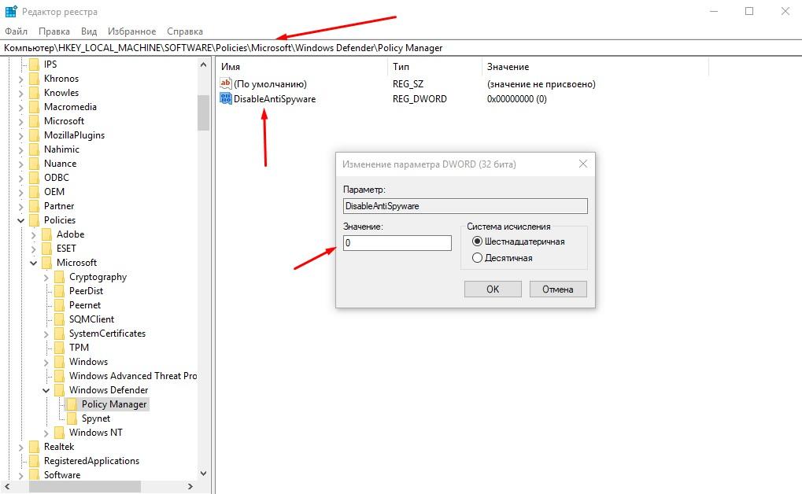Click the tree vertical scrollbar thumb
This screenshot has height=494, width=802.
(204, 112)
